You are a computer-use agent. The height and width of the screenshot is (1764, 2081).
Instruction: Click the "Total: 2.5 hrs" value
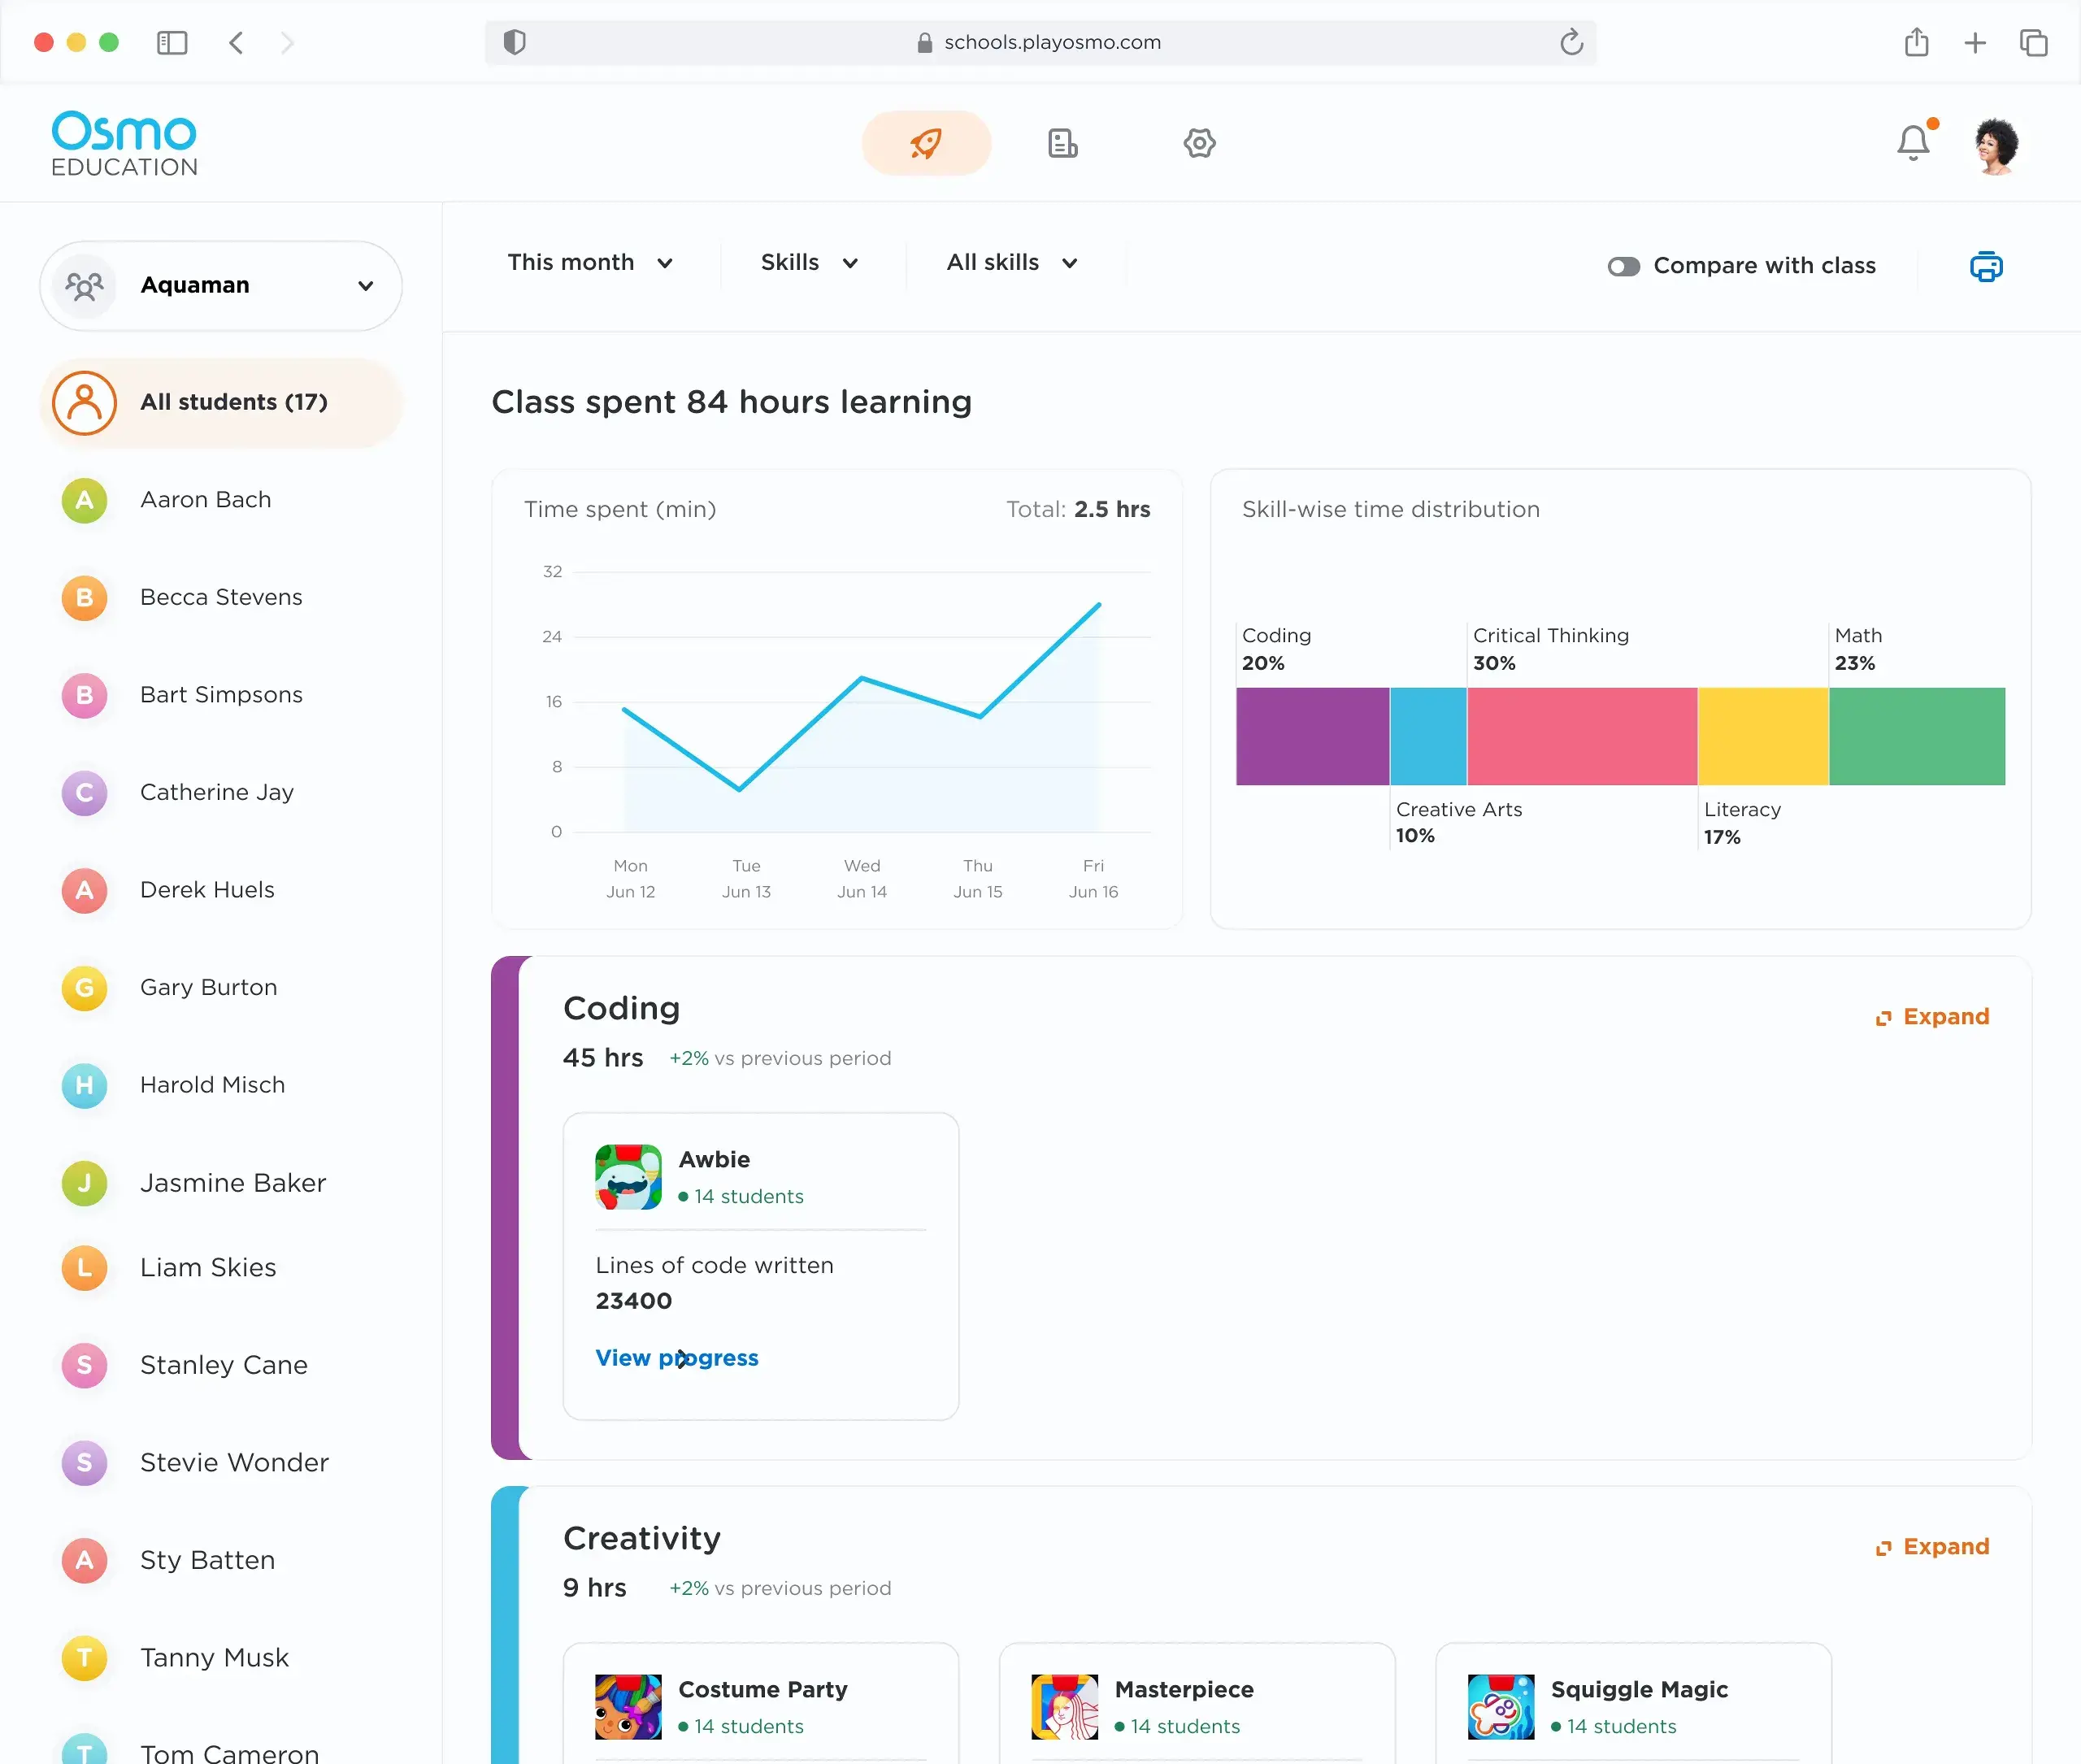pyautogui.click(x=1078, y=509)
